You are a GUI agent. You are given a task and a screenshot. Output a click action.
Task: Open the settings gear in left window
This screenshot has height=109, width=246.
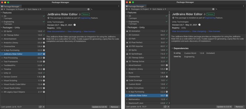pyautogui.click(x=89, y=10)
